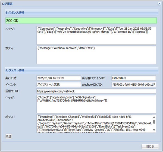Click the response ボディ text area
Viewport: 163px width, 152px height.
pos(96,54)
